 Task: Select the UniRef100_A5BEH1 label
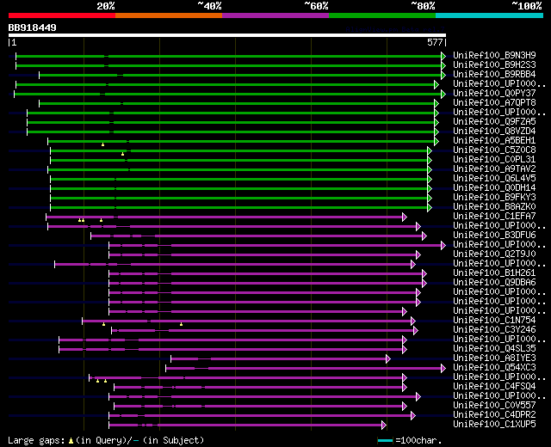click(x=494, y=140)
